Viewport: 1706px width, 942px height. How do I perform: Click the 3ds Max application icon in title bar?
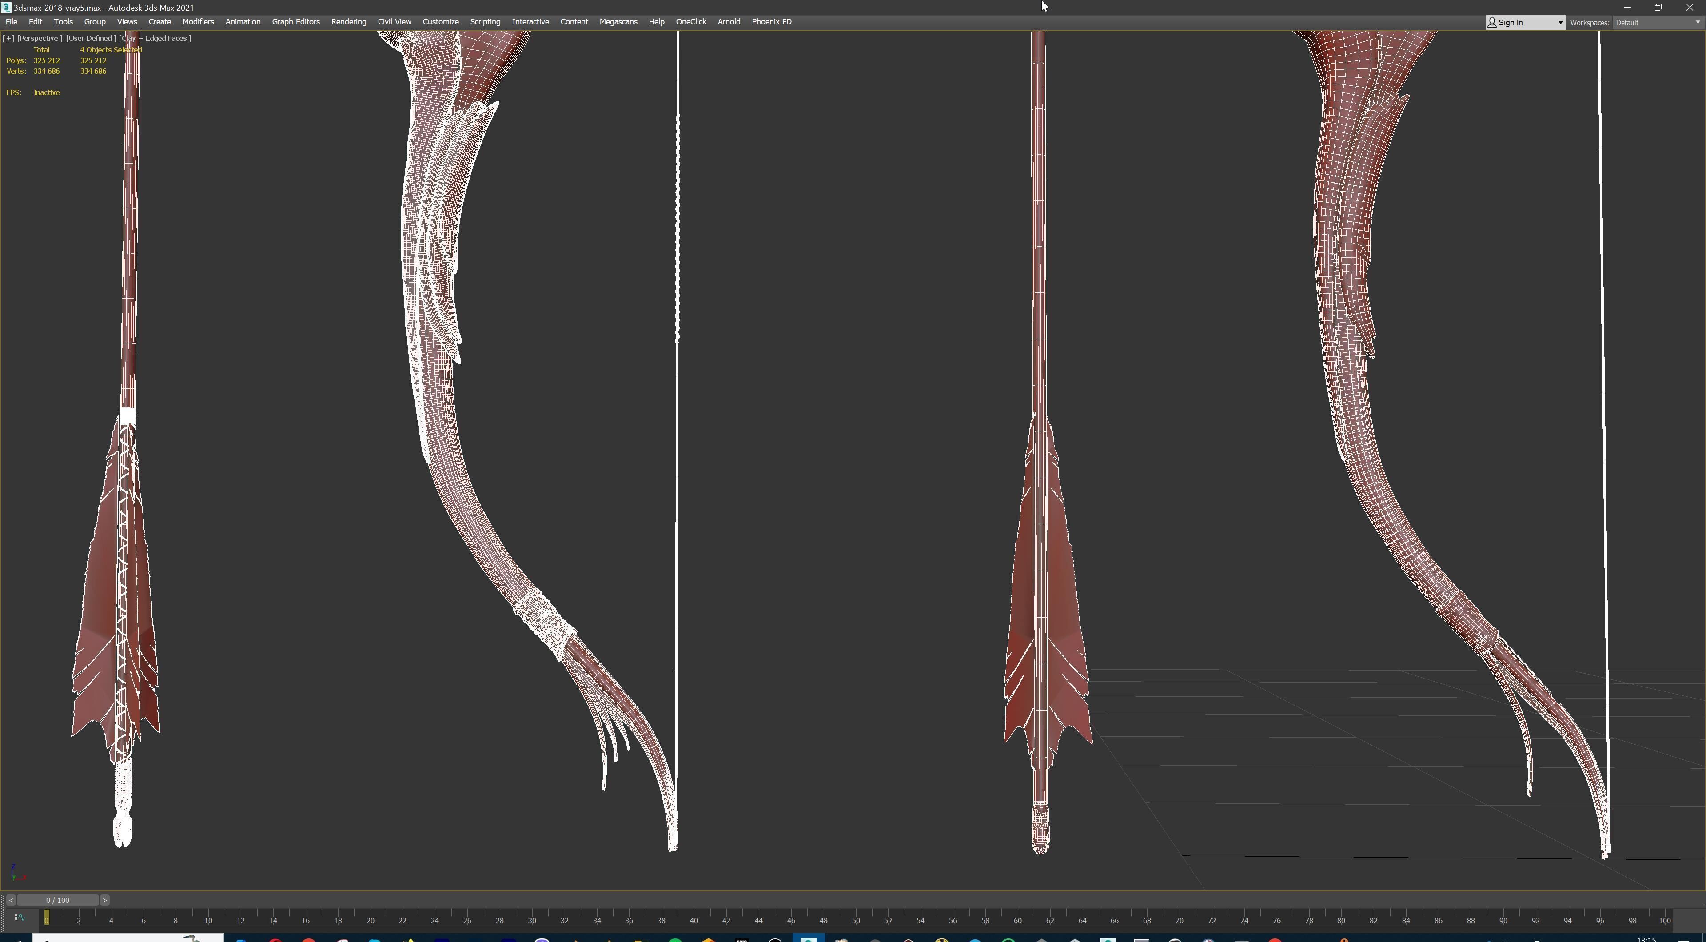click(x=6, y=7)
